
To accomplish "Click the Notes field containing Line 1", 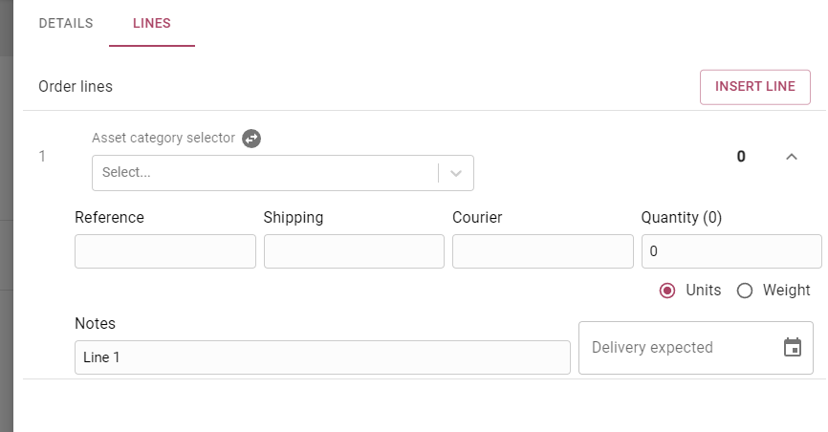I will (322, 357).
